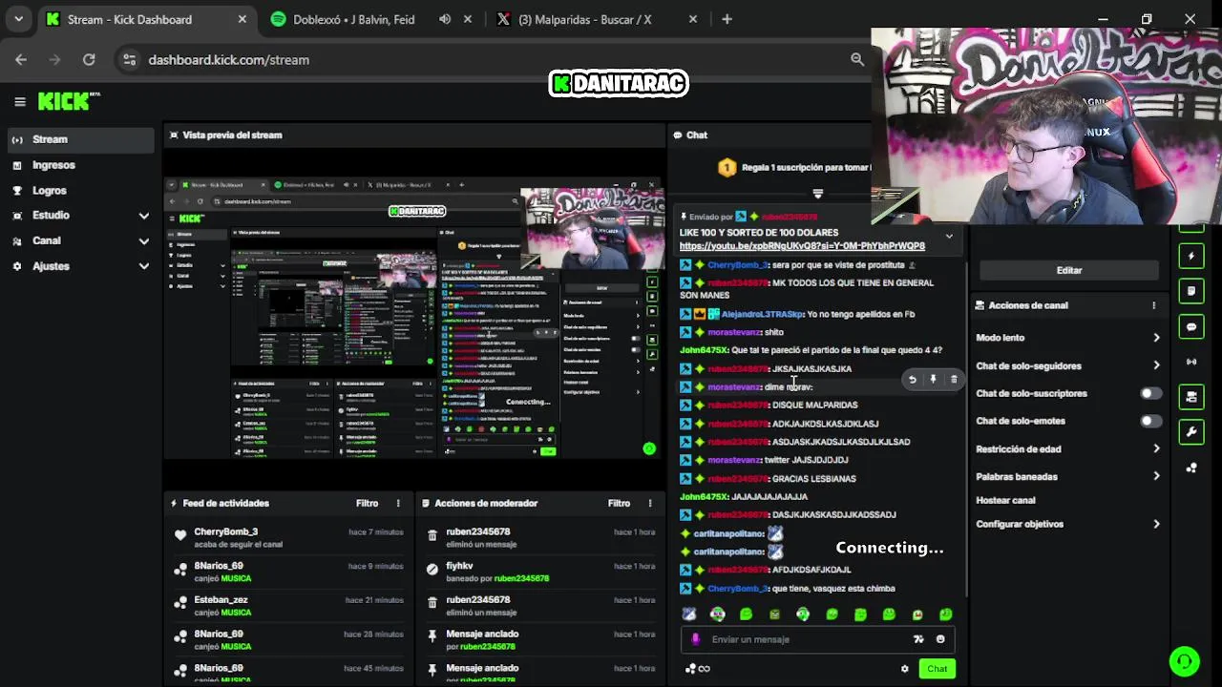Click the translate icon in message box
The width and height of the screenshot is (1222, 687).
[918, 639]
